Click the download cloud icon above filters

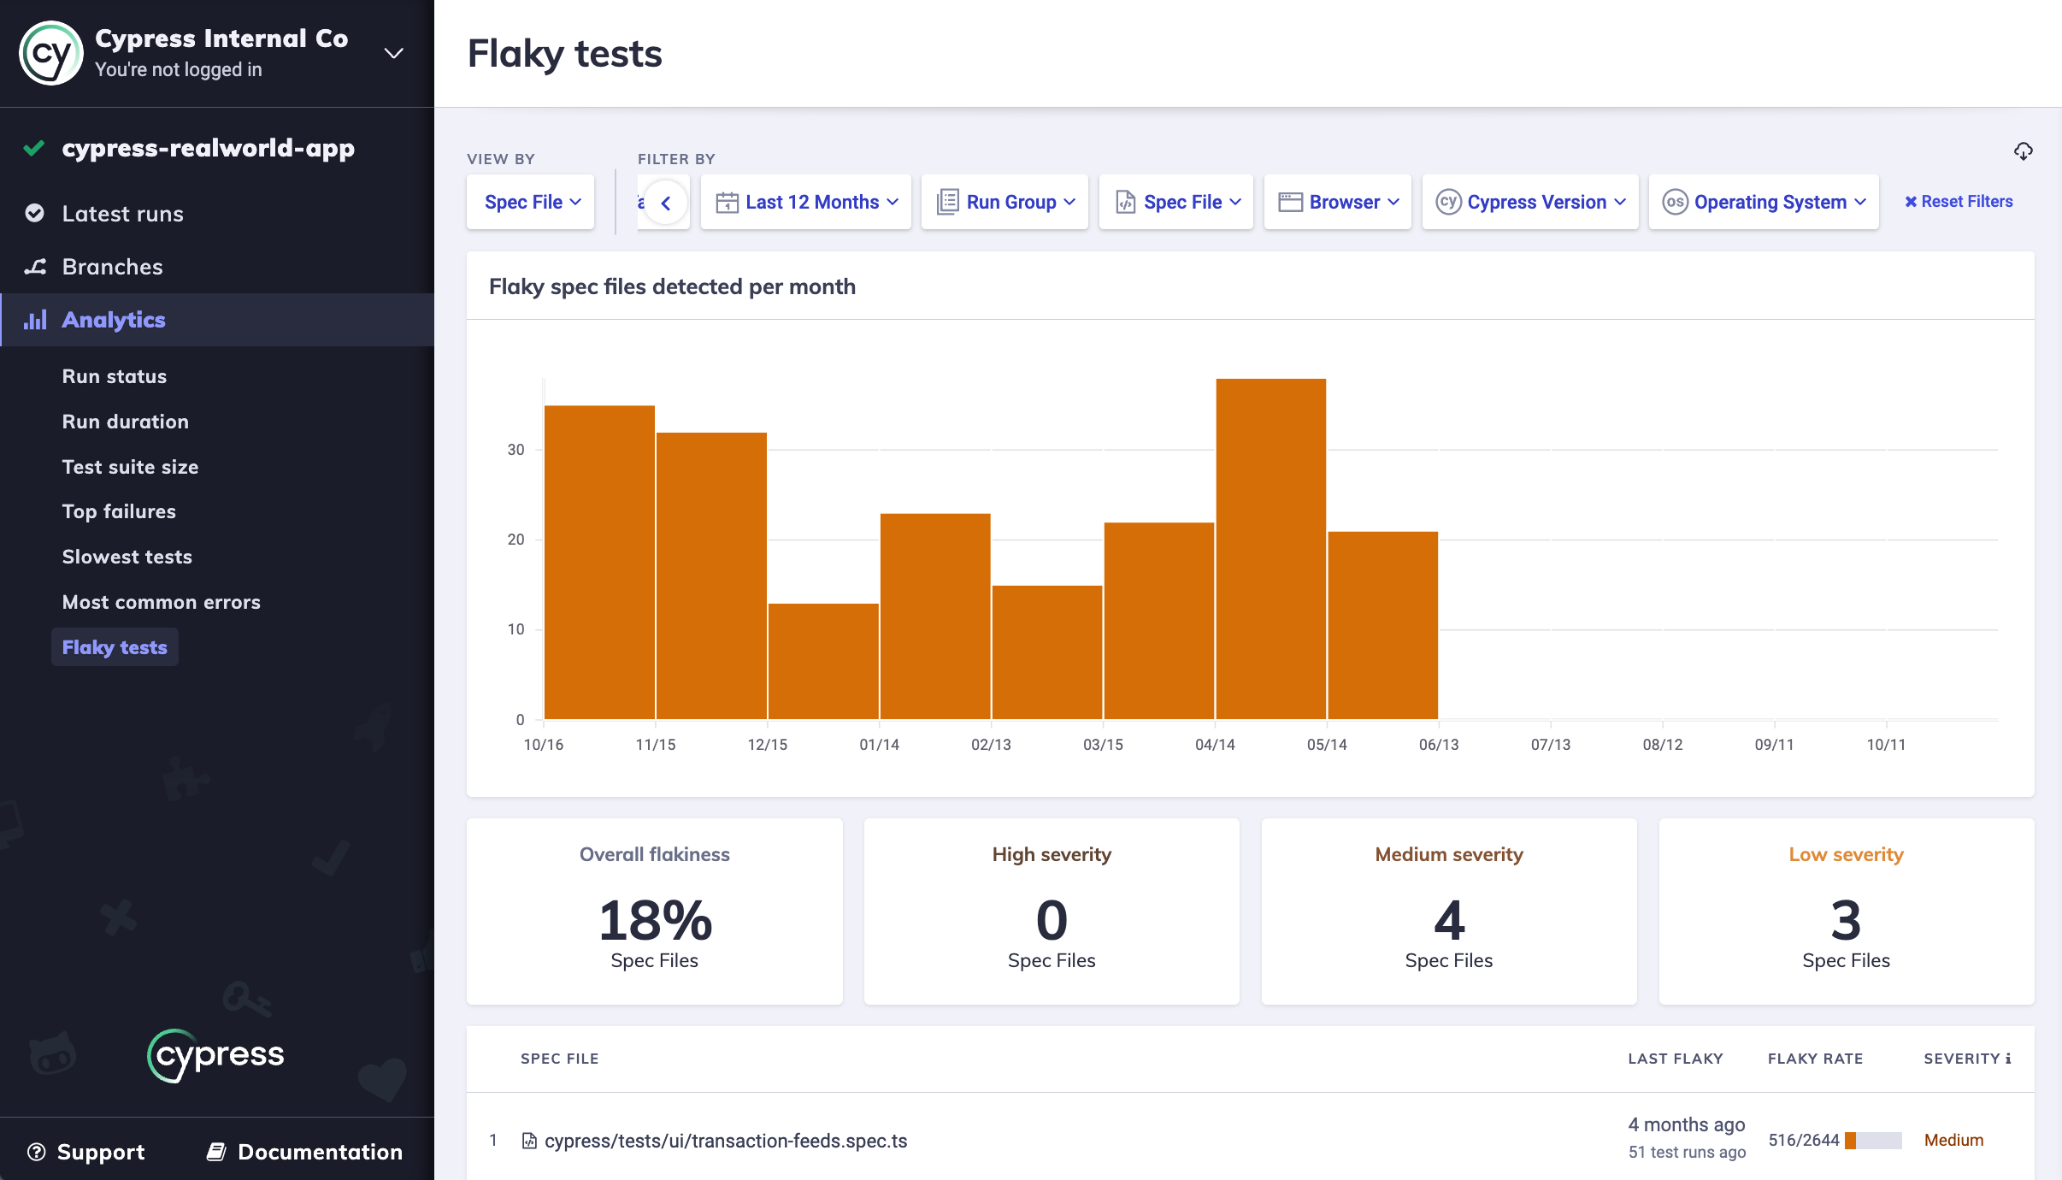(2023, 151)
